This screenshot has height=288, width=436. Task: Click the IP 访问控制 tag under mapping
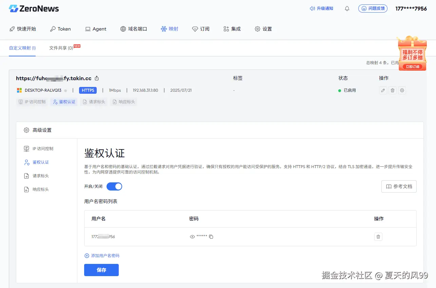click(x=32, y=102)
